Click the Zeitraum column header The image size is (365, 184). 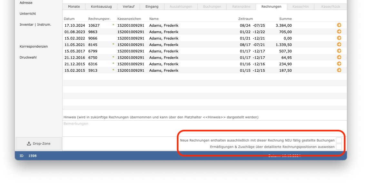[x=246, y=19]
